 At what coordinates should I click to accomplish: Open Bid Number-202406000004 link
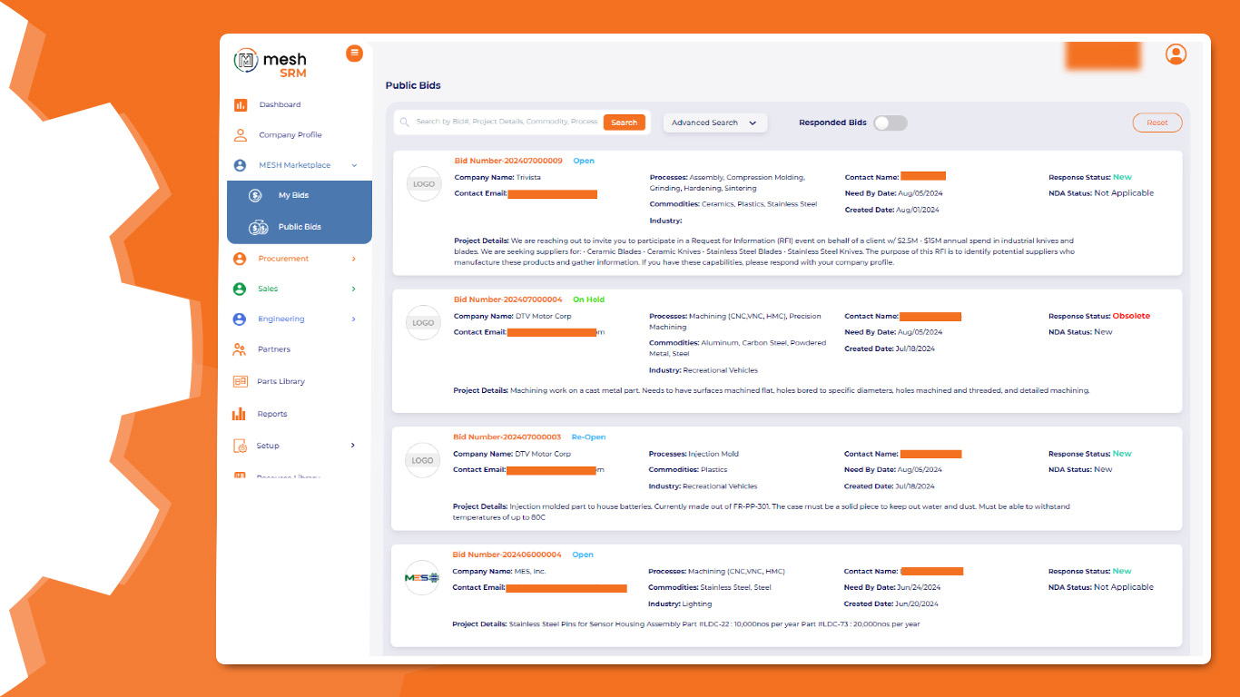507,555
